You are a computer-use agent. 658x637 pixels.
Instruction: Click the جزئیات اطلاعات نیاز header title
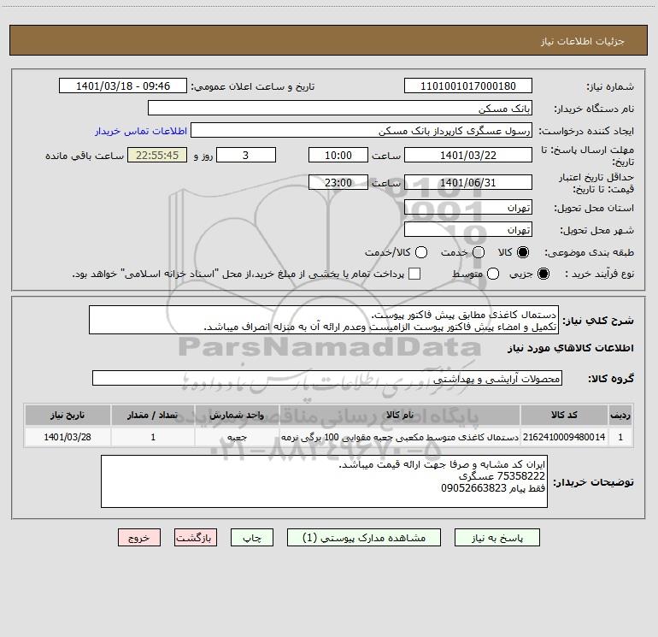click(x=582, y=41)
